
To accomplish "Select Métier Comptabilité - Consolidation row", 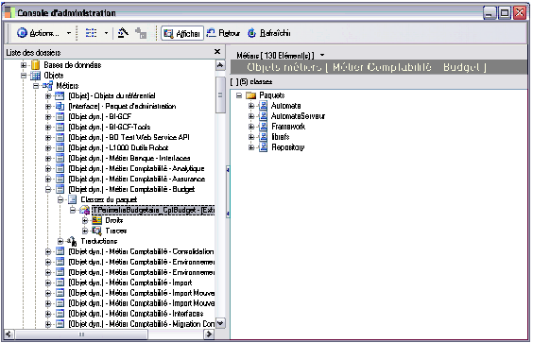I will click(x=141, y=251).
